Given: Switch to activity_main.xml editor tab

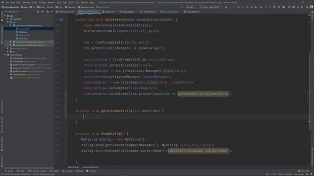Looking at the screenshot, I should coord(65,12).
